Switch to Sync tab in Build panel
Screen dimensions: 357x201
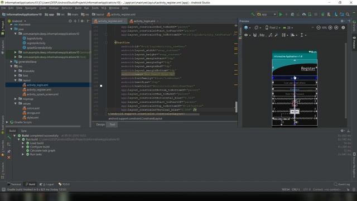point(23,131)
